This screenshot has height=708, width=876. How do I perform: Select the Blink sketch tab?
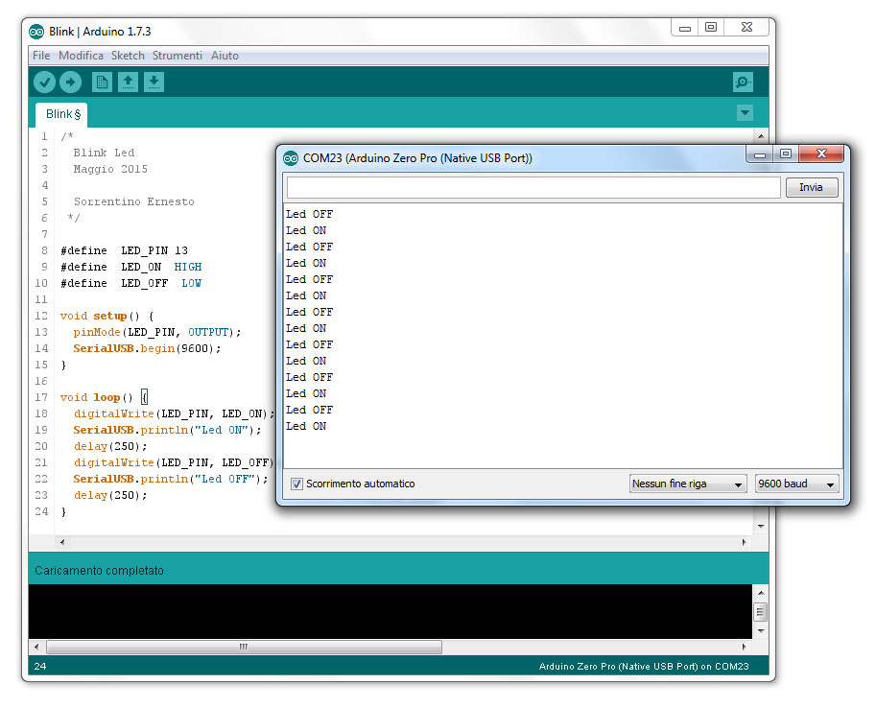coord(61,114)
